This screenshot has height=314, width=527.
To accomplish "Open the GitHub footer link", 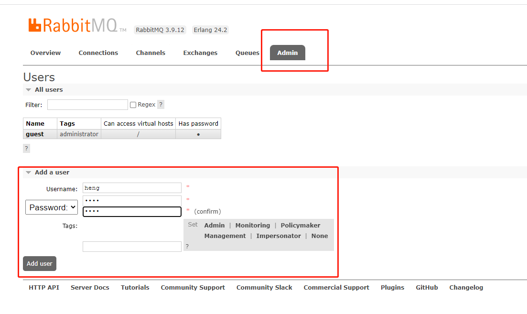I will (x=427, y=287).
